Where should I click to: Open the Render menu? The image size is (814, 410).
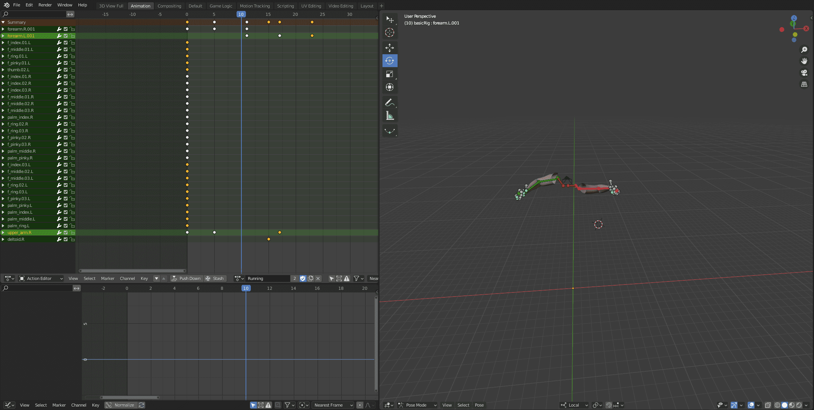coord(45,5)
